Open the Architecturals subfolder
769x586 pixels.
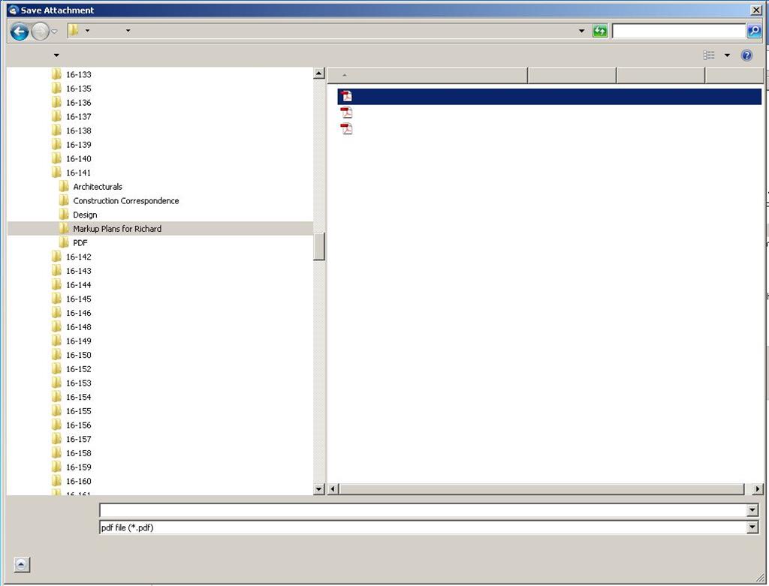click(x=98, y=187)
